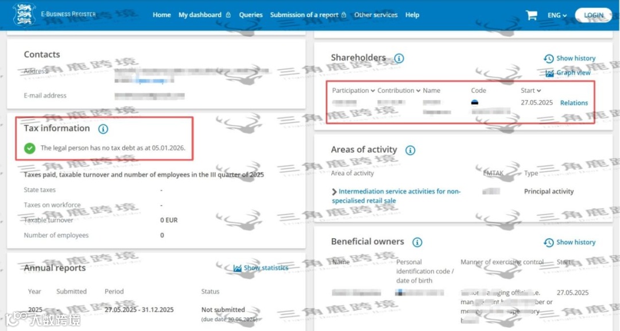Screen dimensions: 620x331
Task: Click the Personal identification code column header
Action: pos(425,271)
